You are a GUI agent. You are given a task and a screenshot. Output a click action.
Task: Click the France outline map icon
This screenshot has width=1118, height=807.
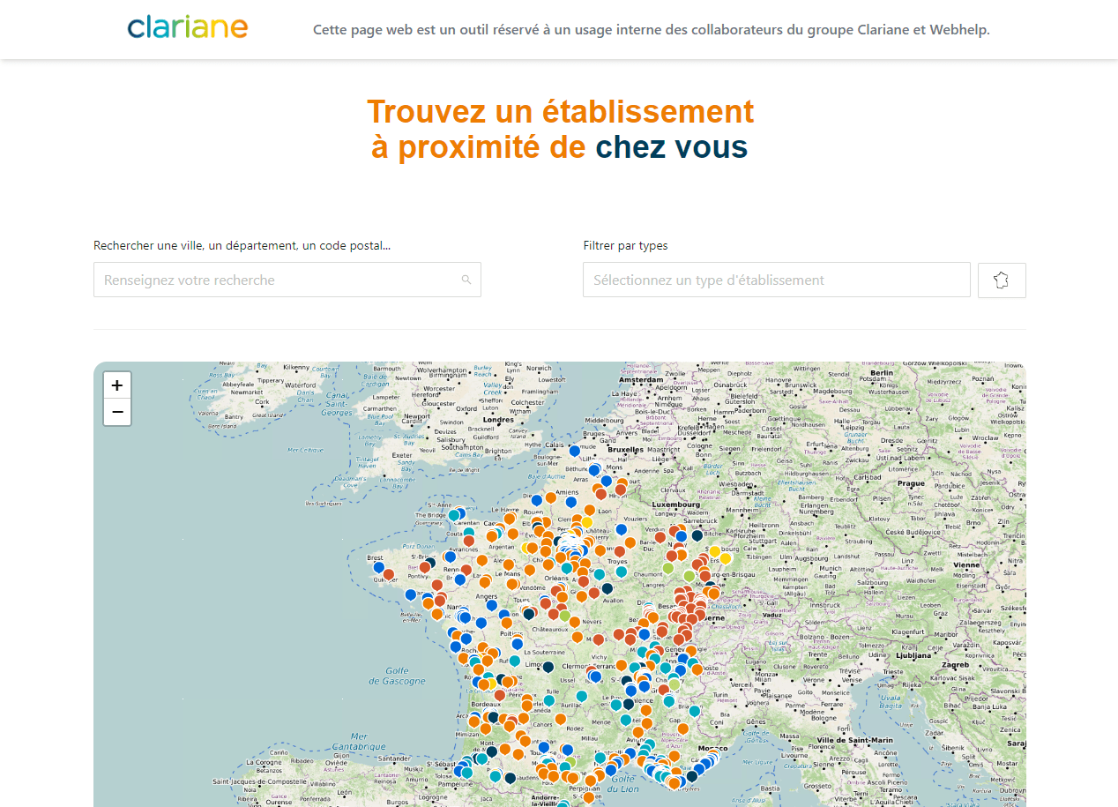click(1002, 280)
